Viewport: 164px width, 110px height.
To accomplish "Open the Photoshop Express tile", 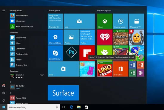I will coord(71,53).
